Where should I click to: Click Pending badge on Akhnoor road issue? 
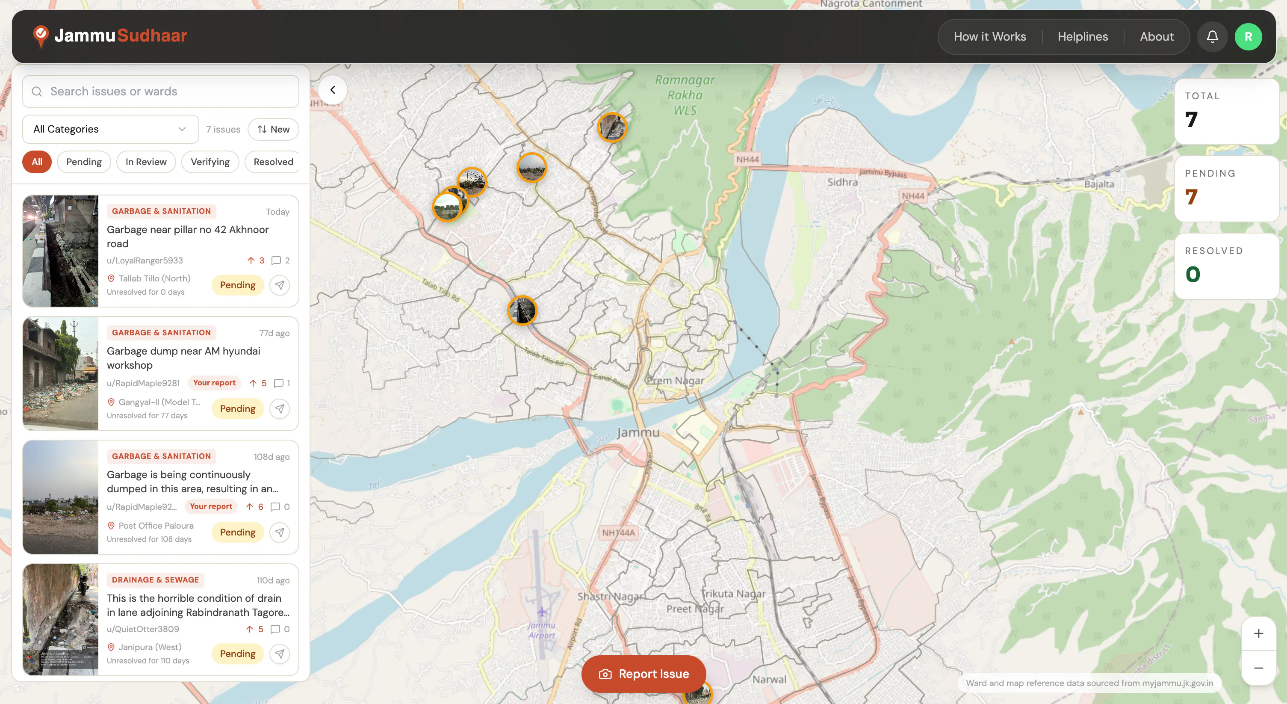tap(238, 285)
